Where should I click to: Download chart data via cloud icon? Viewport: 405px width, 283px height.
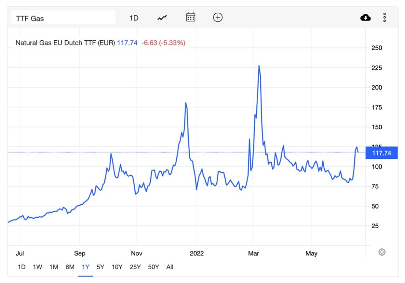tap(365, 17)
